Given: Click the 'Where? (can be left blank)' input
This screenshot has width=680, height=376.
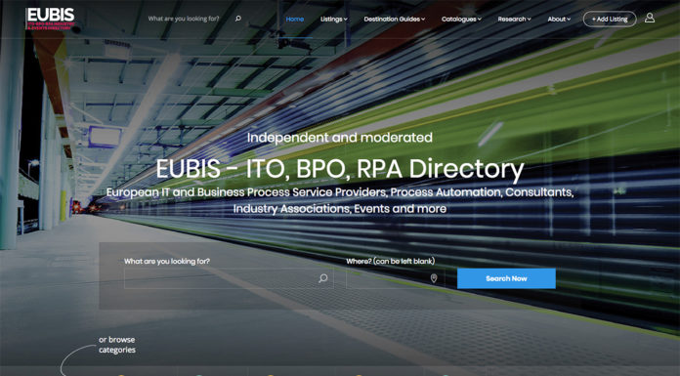Looking at the screenshot, I should [x=396, y=278].
